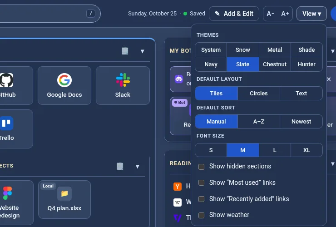The image size is (336, 227).
Task: Open the View dropdown menu
Action: click(311, 14)
